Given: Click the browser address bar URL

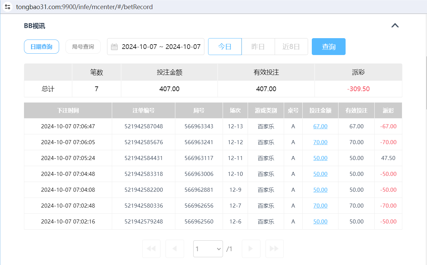Looking at the screenshot, I should (x=84, y=7).
